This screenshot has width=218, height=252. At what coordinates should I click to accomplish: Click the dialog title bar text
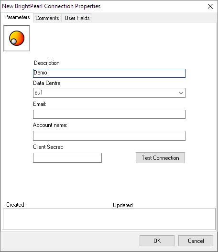51,6
